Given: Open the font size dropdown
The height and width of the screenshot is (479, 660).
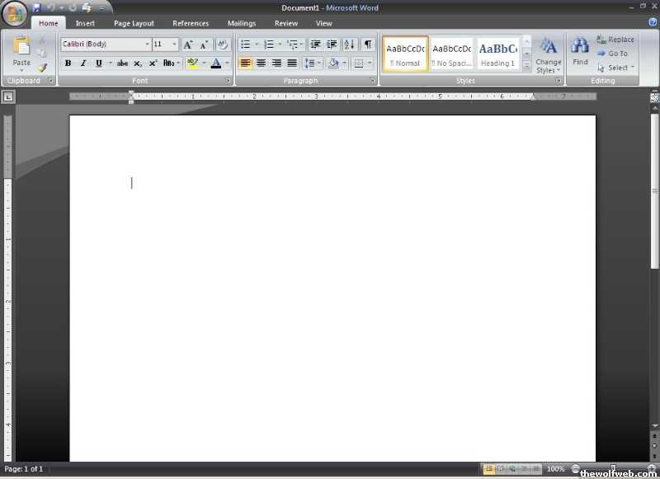Looking at the screenshot, I should [x=174, y=45].
